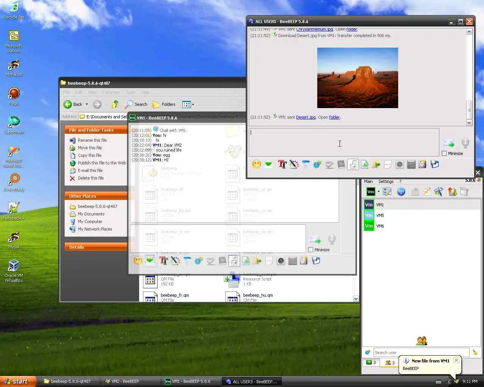Pick text color pencil icon in ALL USERS chat

point(294,164)
